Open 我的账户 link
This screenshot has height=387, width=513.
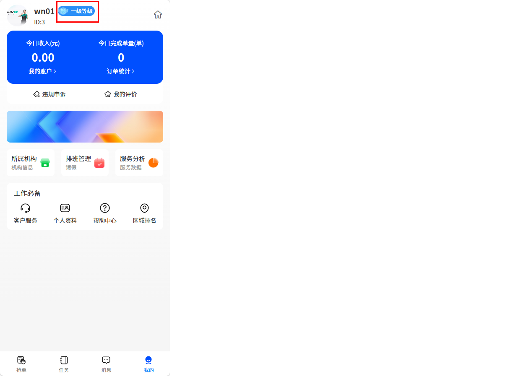click(42, 71)
